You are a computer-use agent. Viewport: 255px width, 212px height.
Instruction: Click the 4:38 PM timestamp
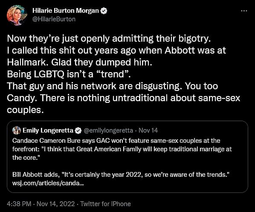pyautogui.click(x=19, y=204)
